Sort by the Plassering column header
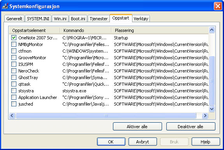This screenshot has height=150, width=224. (x=160, y=30)
